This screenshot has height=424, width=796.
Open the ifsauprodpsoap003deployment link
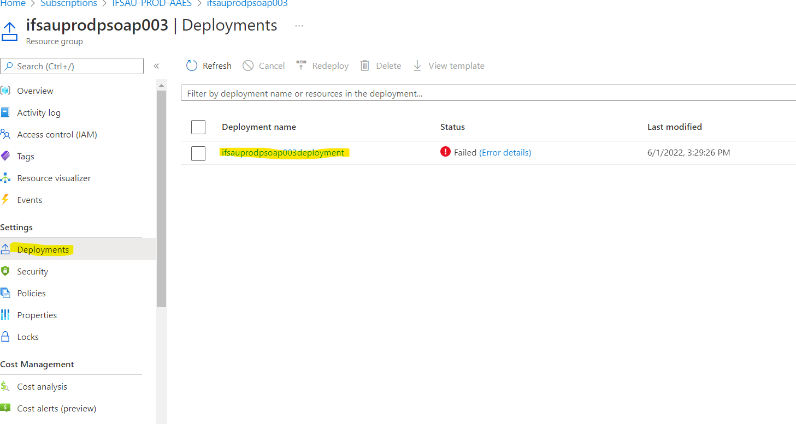283,152
